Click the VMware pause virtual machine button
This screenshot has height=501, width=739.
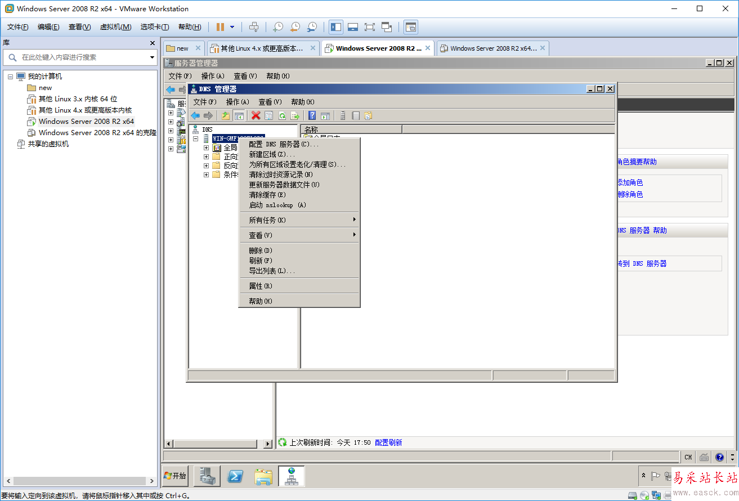pyautogui.click(x=220, y=26)
